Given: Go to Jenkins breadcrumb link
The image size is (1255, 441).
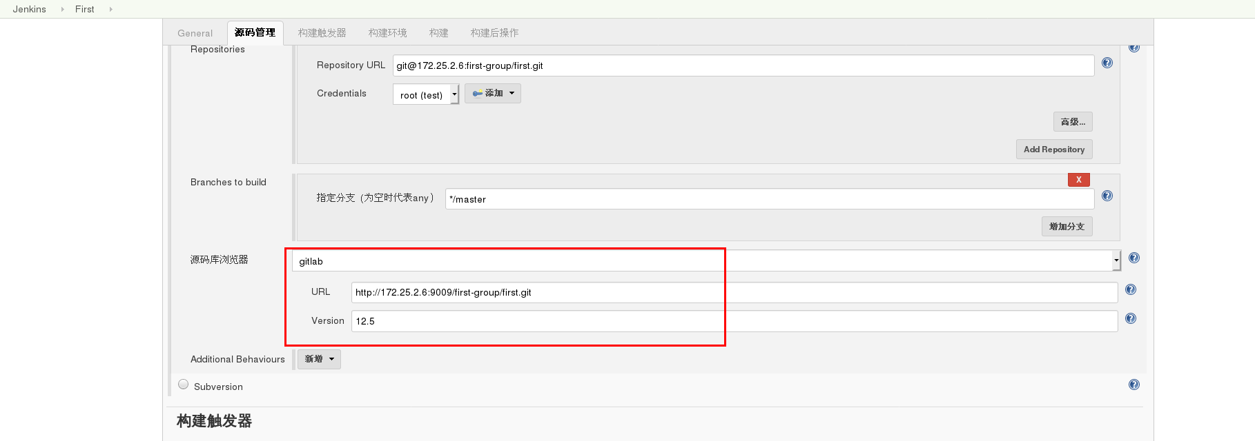Looking at the screenshot, I should pyautogui.click(x=30, y=9).
